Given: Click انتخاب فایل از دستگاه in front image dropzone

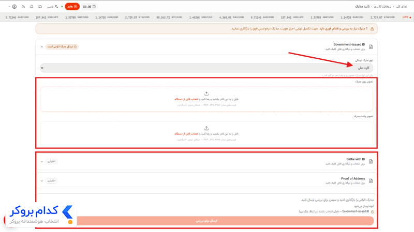Looking at the screenshot, I should click(x=186, y=99).
